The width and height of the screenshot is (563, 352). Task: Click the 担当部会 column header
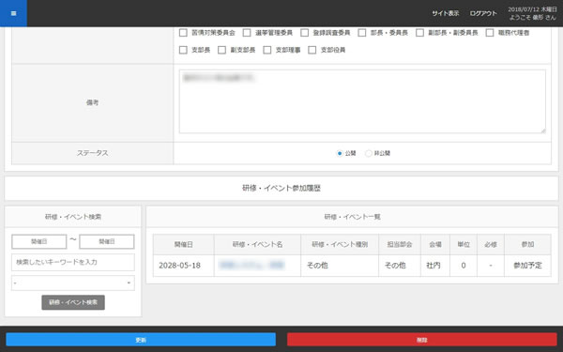(x=400, y=245)
